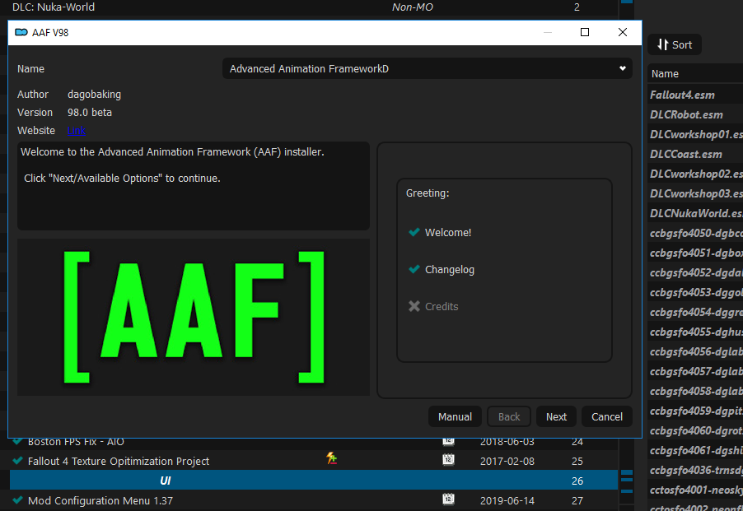This screenshot has height=511, width=743.
Task: Click the Back button
Action: (509, 417)
